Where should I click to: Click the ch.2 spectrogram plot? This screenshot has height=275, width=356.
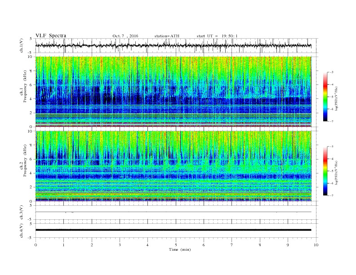pyautogui.click(x=174, y=166)
